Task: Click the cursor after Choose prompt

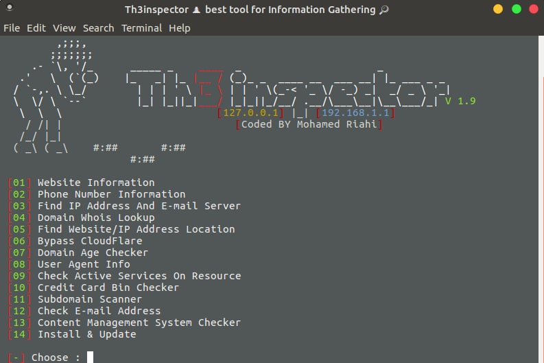Action: click(x=90, y=357)
